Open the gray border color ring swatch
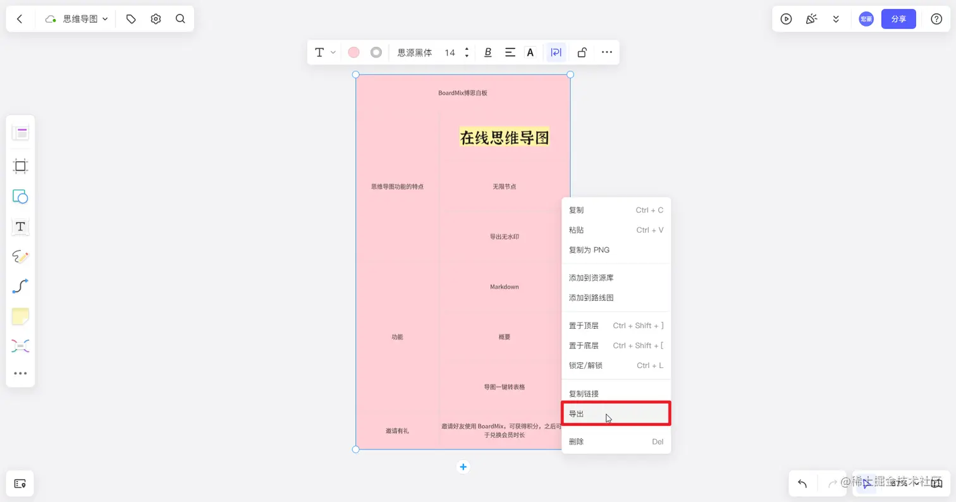The image size is (956, 502). [x=376, y=52]
